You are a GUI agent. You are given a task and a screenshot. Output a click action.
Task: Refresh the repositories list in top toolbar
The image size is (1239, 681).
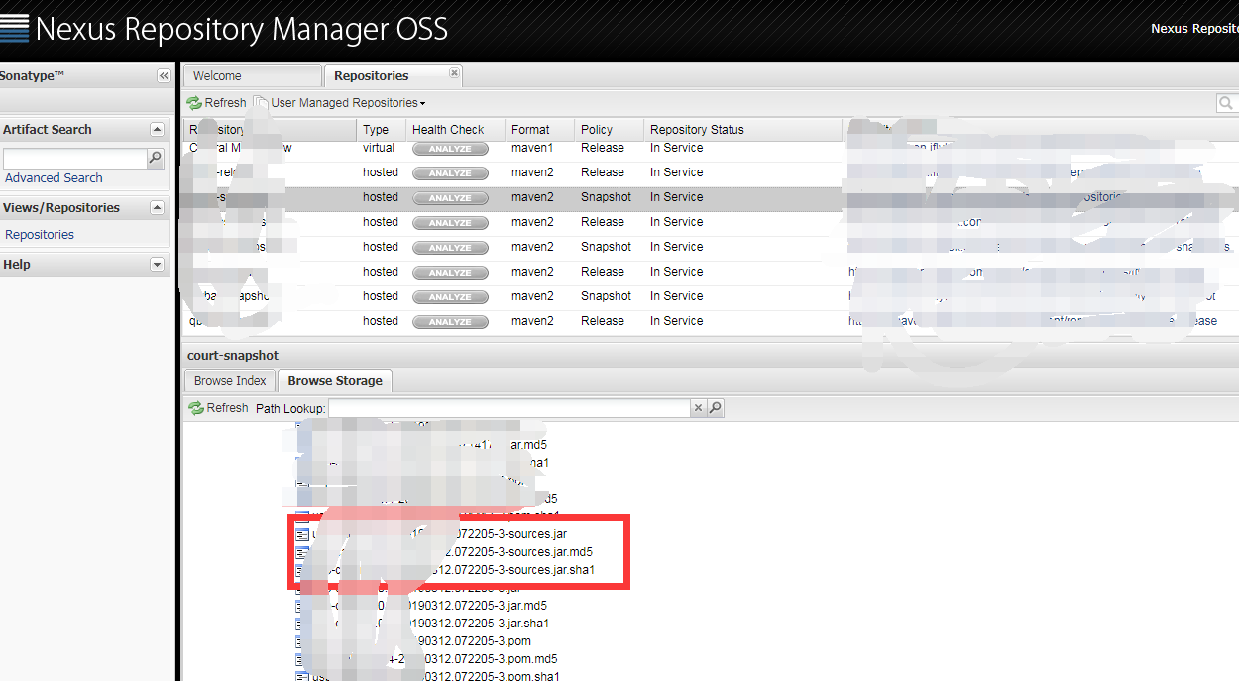click(x=217, y=103)
